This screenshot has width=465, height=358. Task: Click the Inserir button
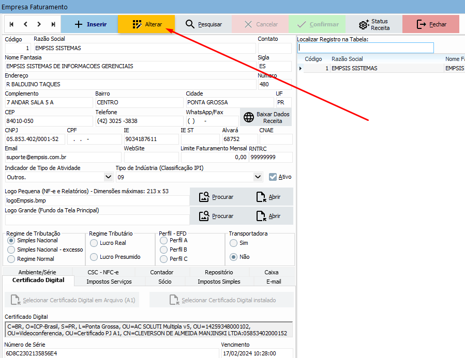coord(89,24)
